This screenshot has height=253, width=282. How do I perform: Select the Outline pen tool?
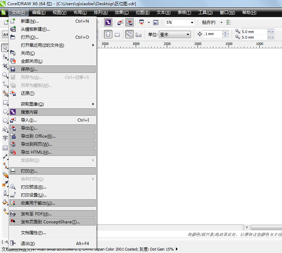click(5, 193)
